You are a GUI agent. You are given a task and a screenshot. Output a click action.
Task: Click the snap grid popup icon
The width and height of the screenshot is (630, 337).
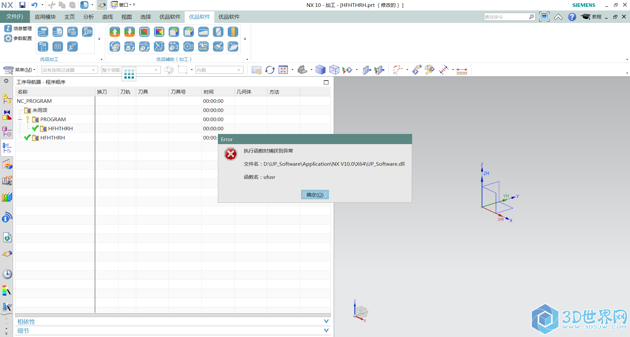click(129, 74)
